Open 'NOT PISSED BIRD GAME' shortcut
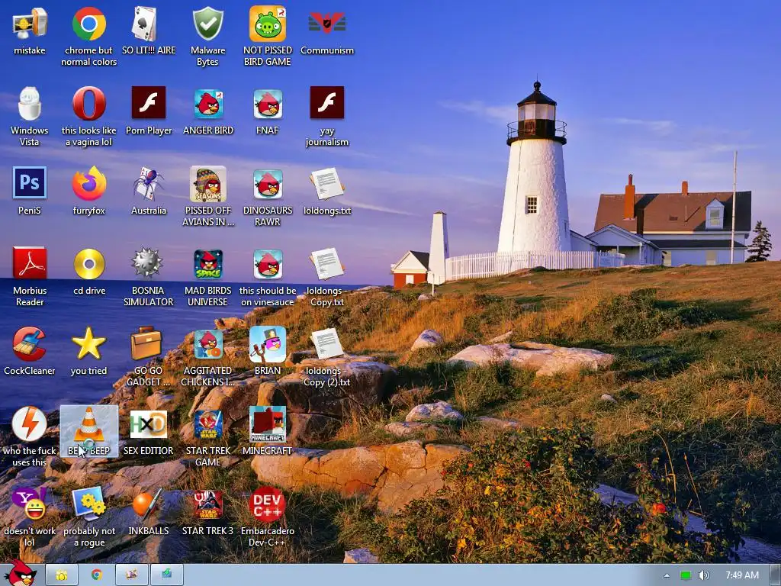The image size is (781, 586). [x=268, y=24]
